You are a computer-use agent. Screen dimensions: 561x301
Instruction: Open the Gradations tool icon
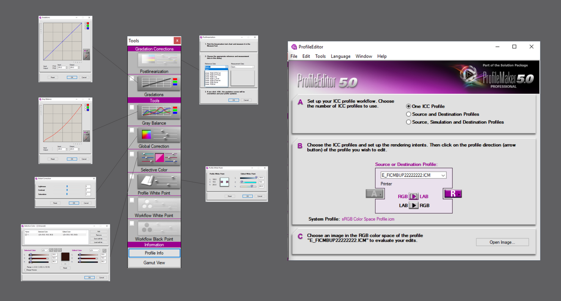[159, 83]
